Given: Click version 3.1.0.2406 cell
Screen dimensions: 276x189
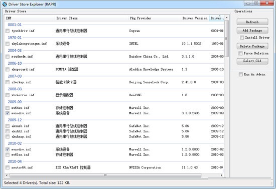Looking at the screenshot, I should point(191,113).
